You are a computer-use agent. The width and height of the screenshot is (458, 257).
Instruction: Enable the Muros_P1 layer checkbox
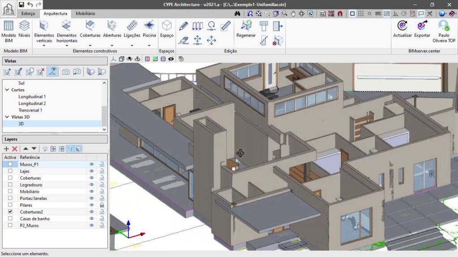pyautogui.click(x=10, y=164)
